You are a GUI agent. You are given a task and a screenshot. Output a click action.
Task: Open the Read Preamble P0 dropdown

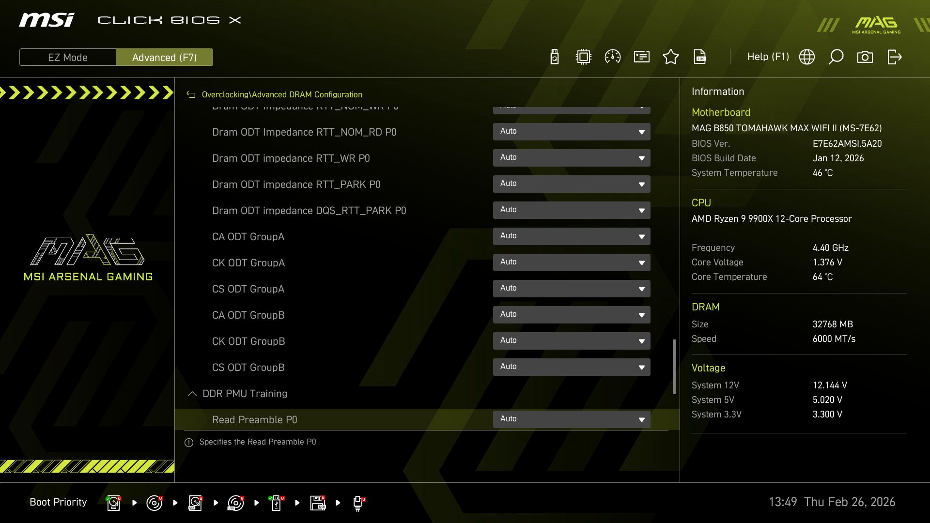(x=572, y=419)
